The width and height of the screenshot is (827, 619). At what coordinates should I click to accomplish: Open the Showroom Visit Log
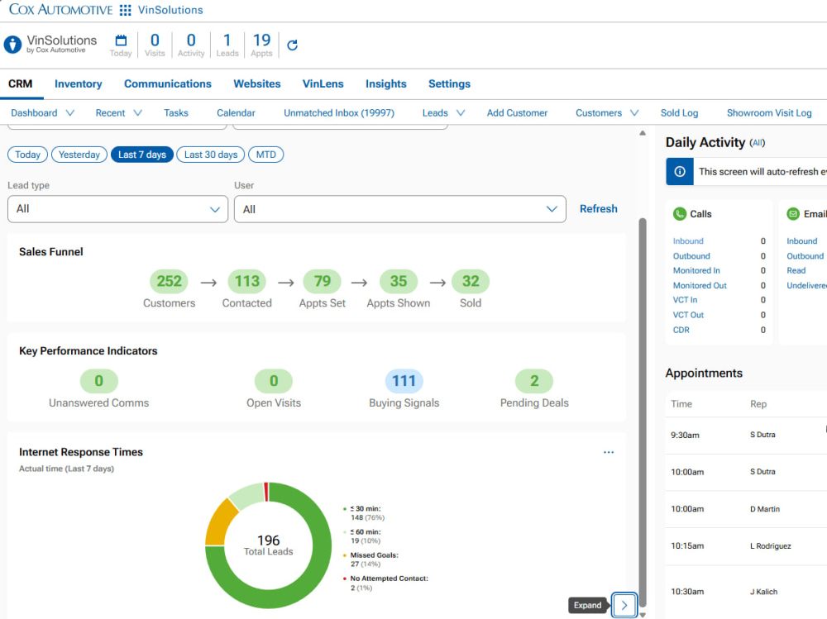(769, 113)
